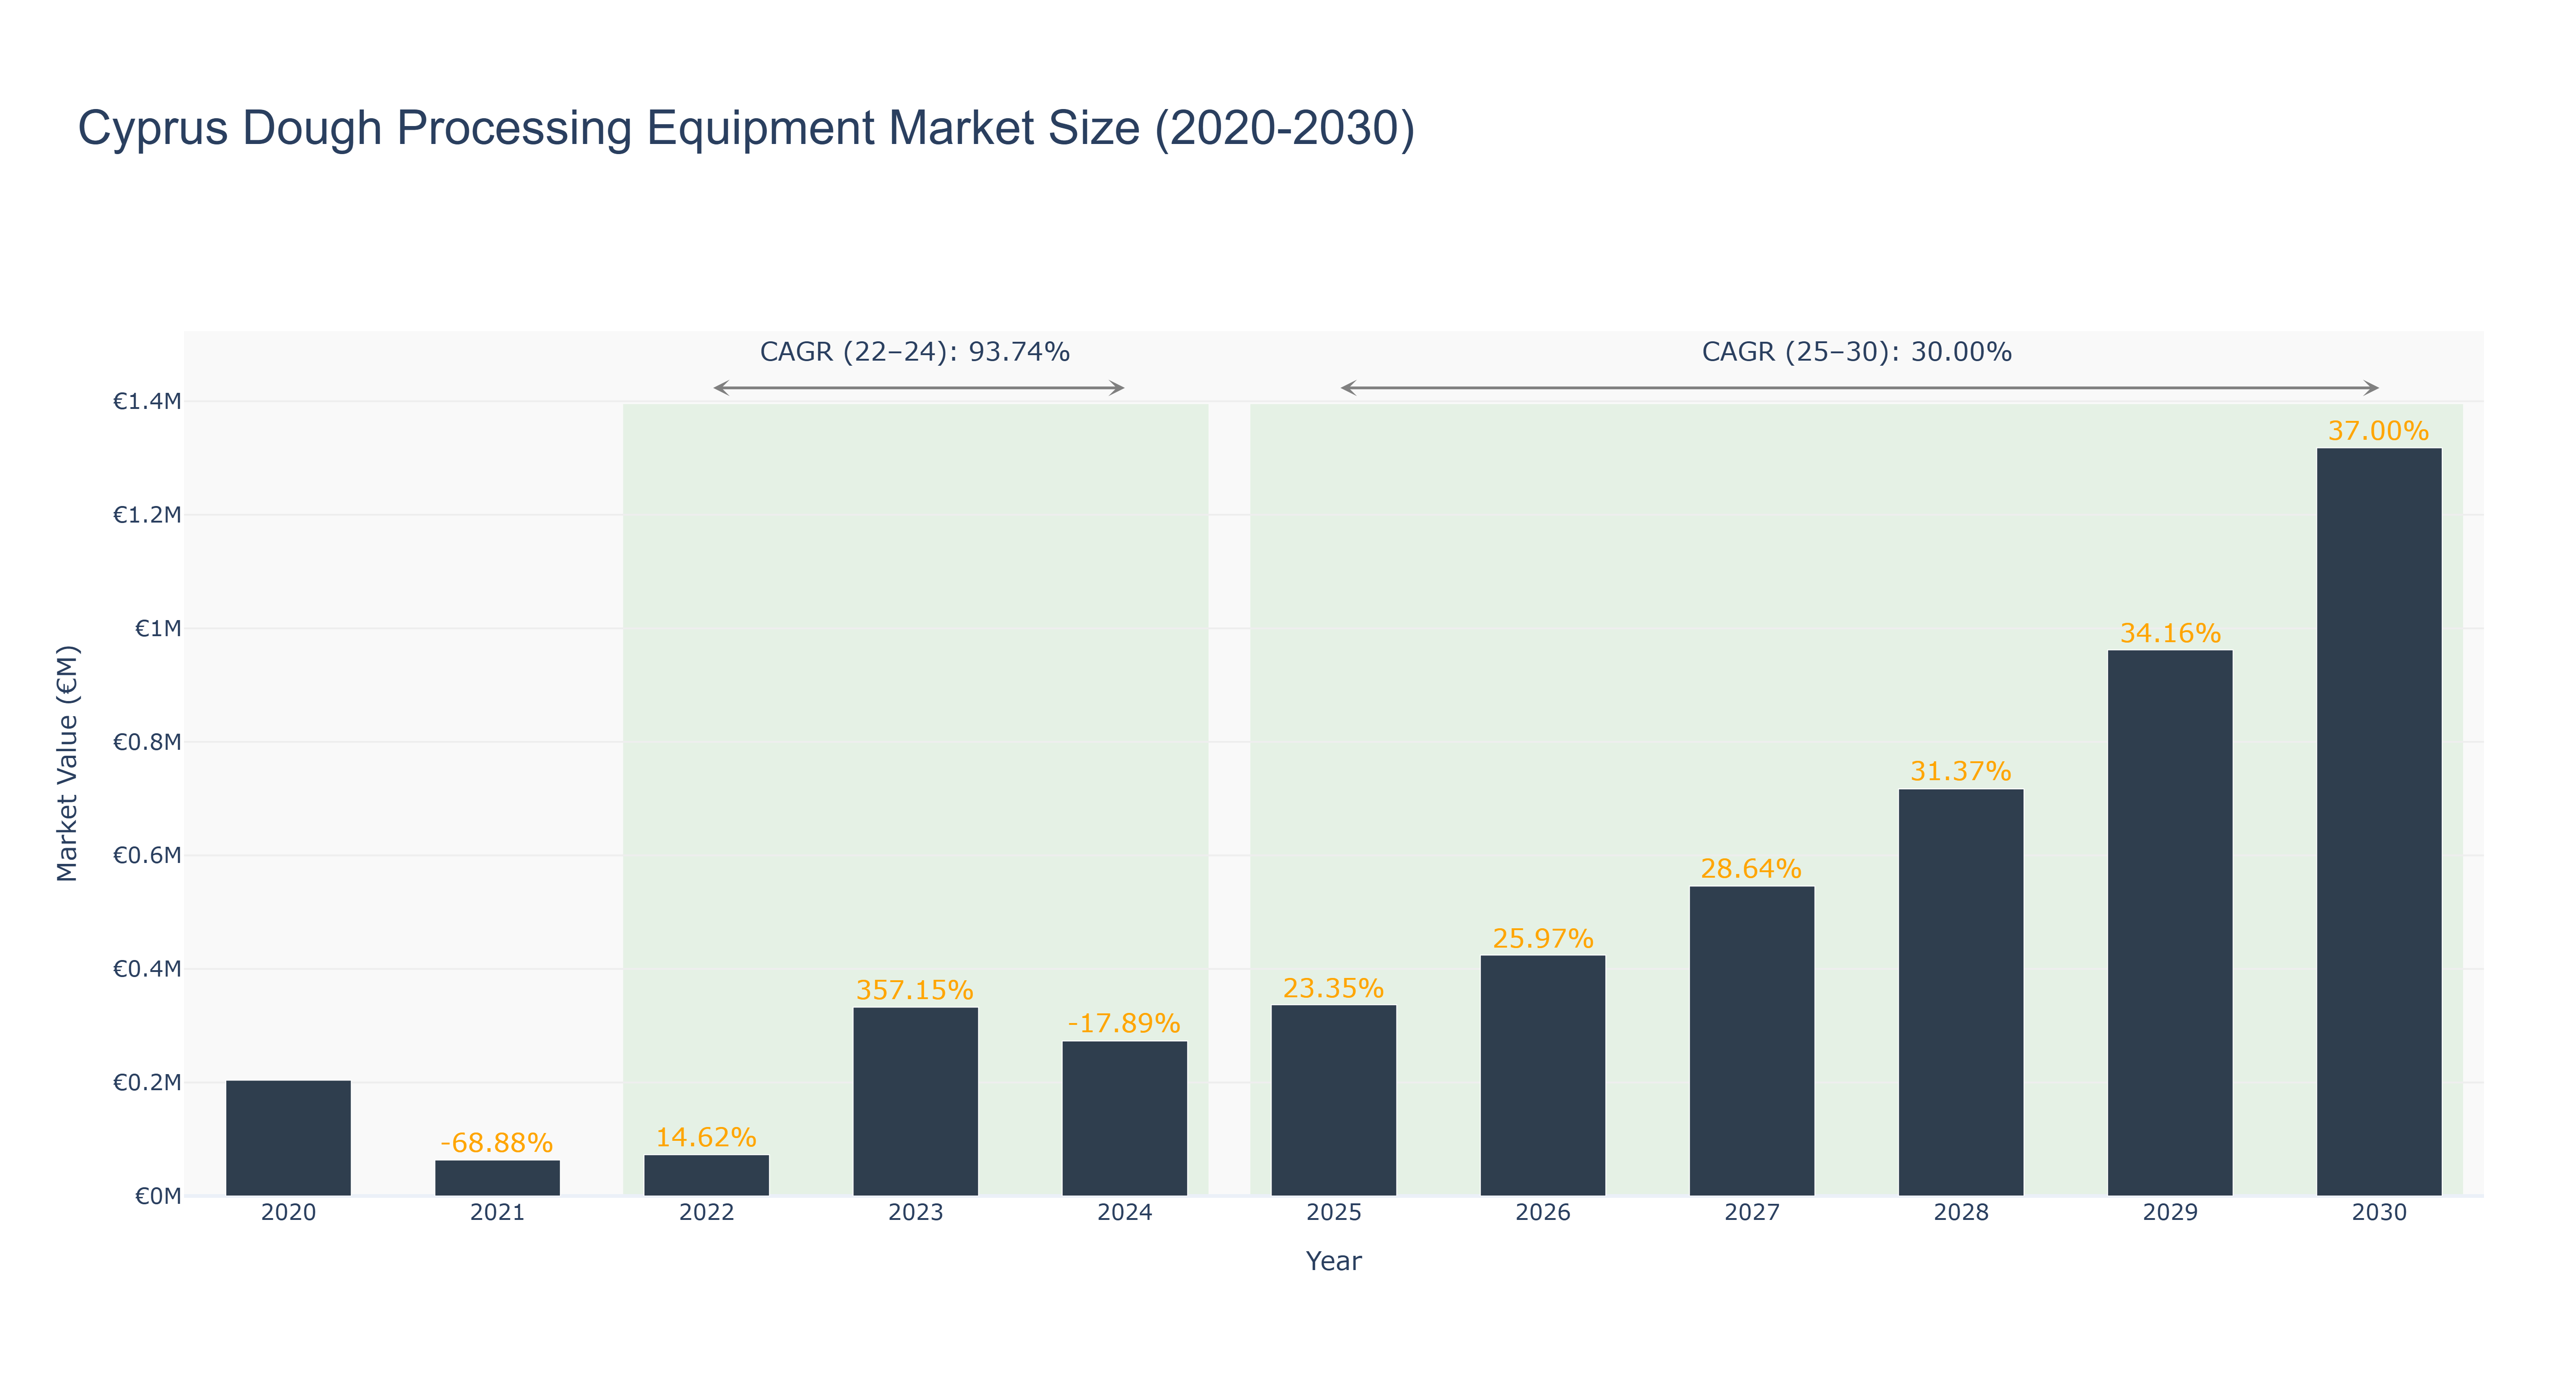
Task: Click the 2026 x-axis tick label
Action: click(x=1542, y=1213)
